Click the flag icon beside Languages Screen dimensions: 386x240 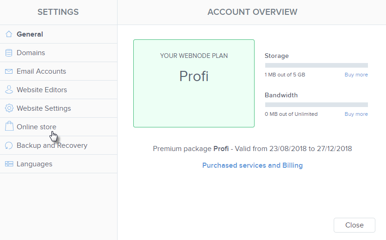pyautogui.click(x=9, y=164)
